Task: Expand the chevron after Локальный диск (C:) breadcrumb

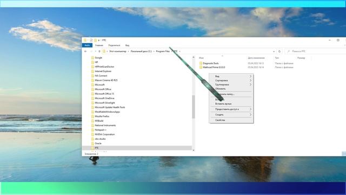Action: point(154,51)
